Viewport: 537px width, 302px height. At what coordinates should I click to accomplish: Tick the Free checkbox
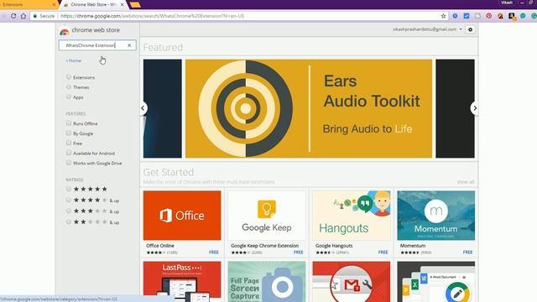(69, 143)
